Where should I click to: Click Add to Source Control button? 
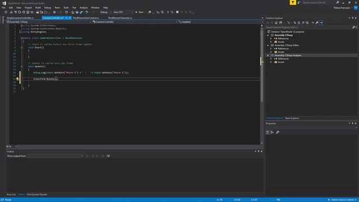coord(342,200)
